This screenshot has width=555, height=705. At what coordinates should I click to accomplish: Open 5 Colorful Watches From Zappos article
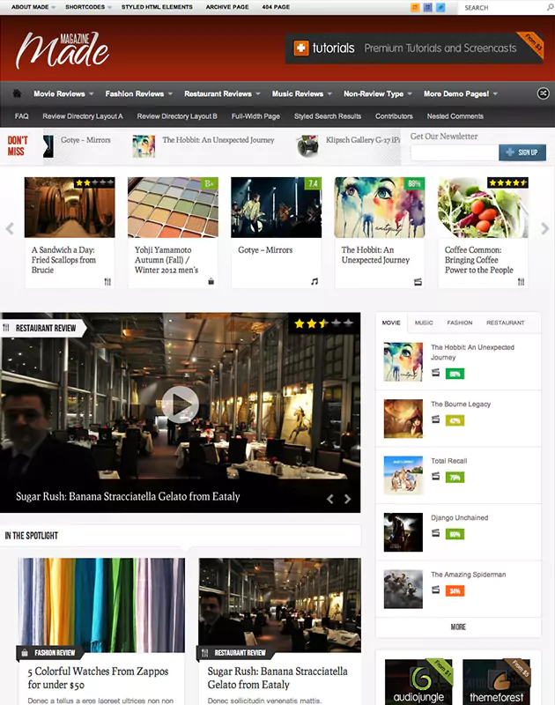[x=98, y=678]
